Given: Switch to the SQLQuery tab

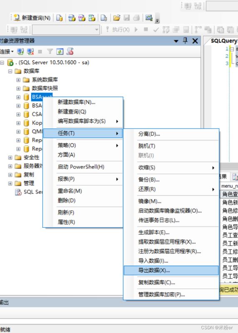Looking at the screenshot, I should (x=224, y=40).
